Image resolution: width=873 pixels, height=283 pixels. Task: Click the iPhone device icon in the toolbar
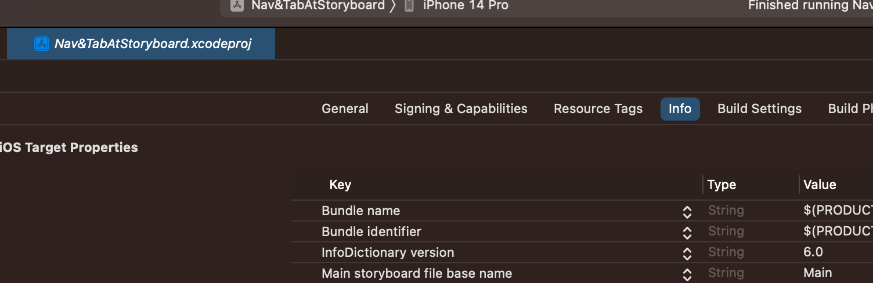[409, 5]
